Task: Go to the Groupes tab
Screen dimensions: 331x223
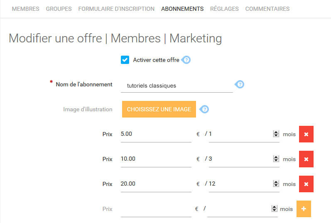Action: click(59, 9)
